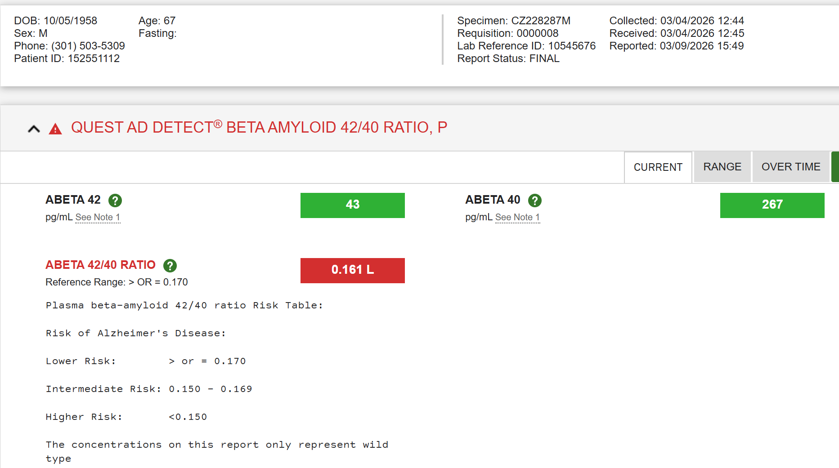Open See Note 1 under ABETA 42
The image size is (839, 468).
coord(98,217)
